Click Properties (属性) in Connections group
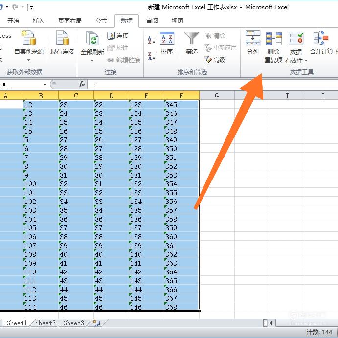 coord(118,47)
